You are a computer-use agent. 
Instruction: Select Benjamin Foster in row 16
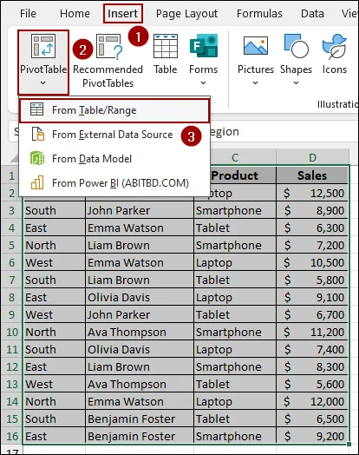coord(140,436)
